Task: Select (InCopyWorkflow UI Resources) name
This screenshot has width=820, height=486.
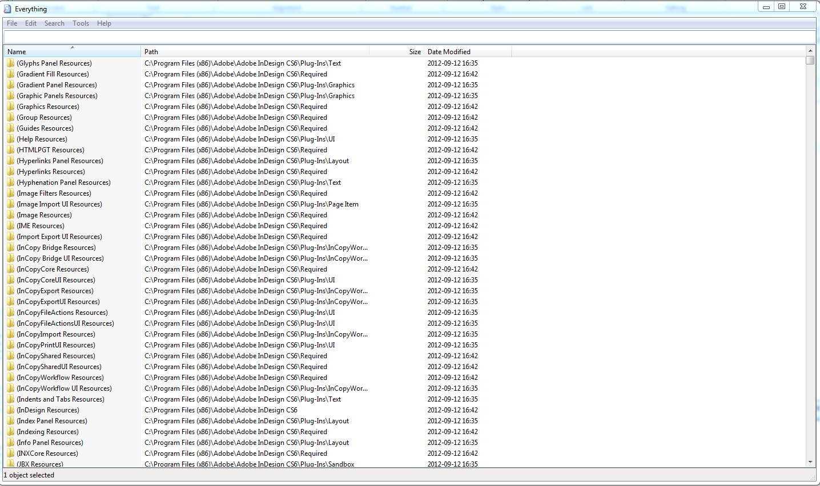Action: (64, 388)
